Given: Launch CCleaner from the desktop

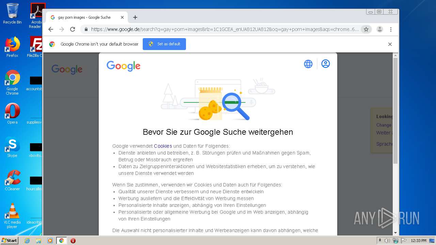Looking at the screenshot, I should (x=12, y=180).
